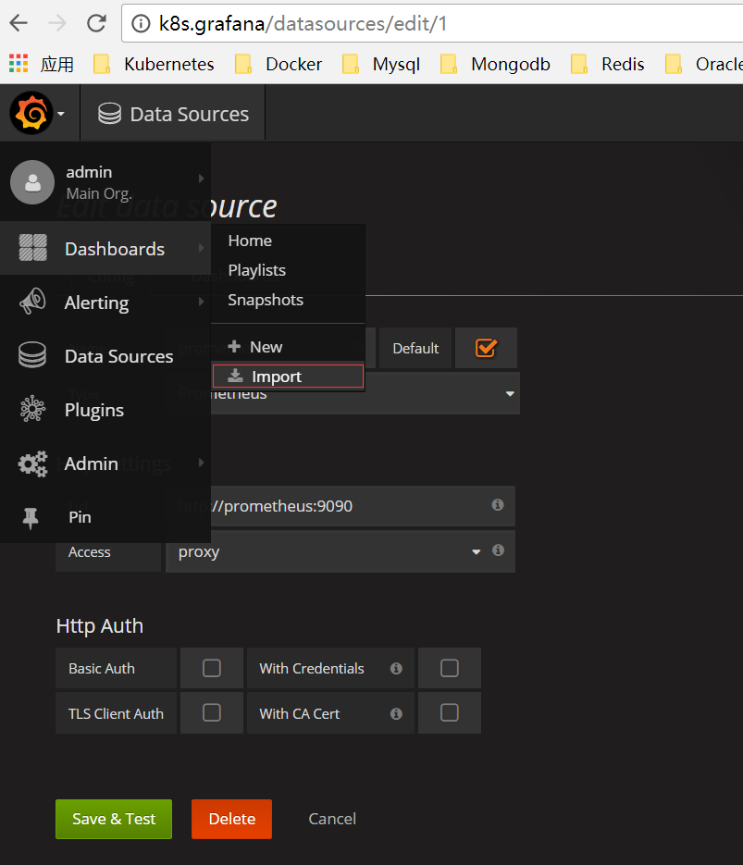
Task: Enable the With Credentials checkbox
Action: [x=450, y=668]
